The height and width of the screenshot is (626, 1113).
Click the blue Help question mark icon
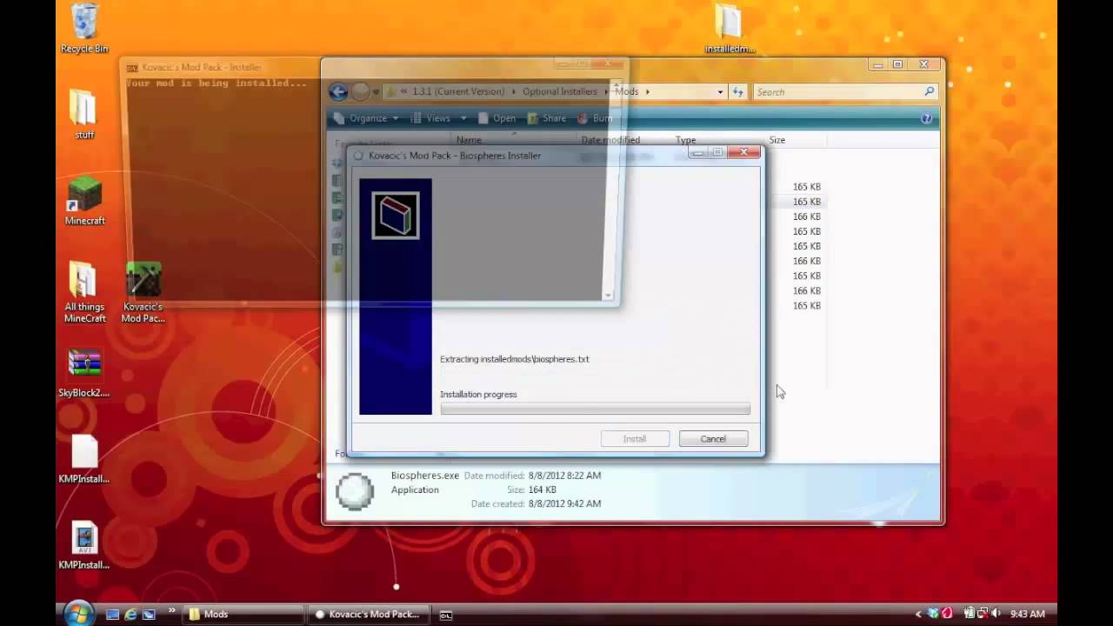click(x=927, y=118)
